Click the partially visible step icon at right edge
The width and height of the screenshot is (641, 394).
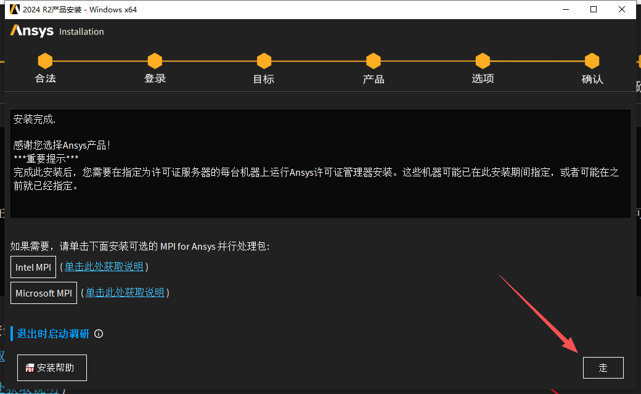point(638,61)
